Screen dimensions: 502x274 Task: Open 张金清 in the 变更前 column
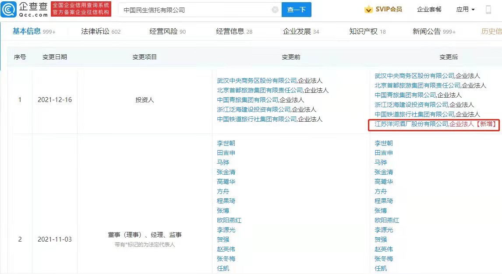[226, 172]
